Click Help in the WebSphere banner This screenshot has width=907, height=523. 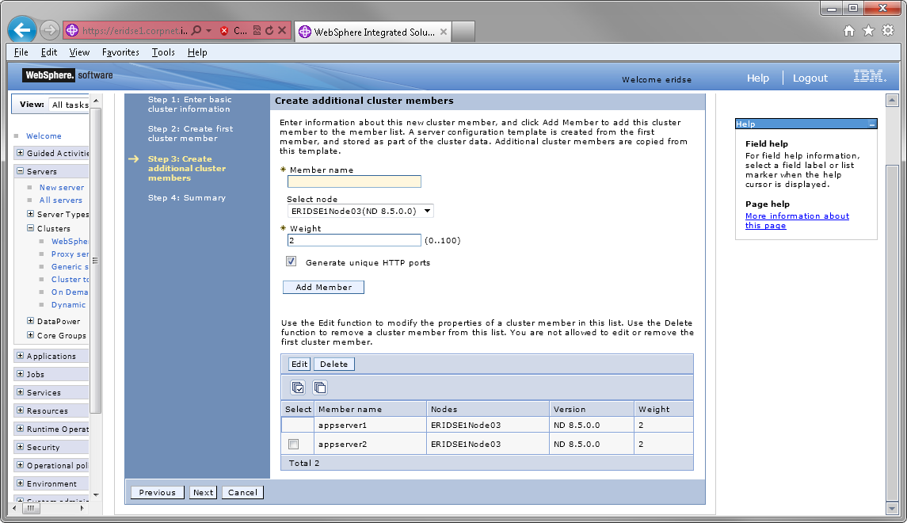(758, 78)
